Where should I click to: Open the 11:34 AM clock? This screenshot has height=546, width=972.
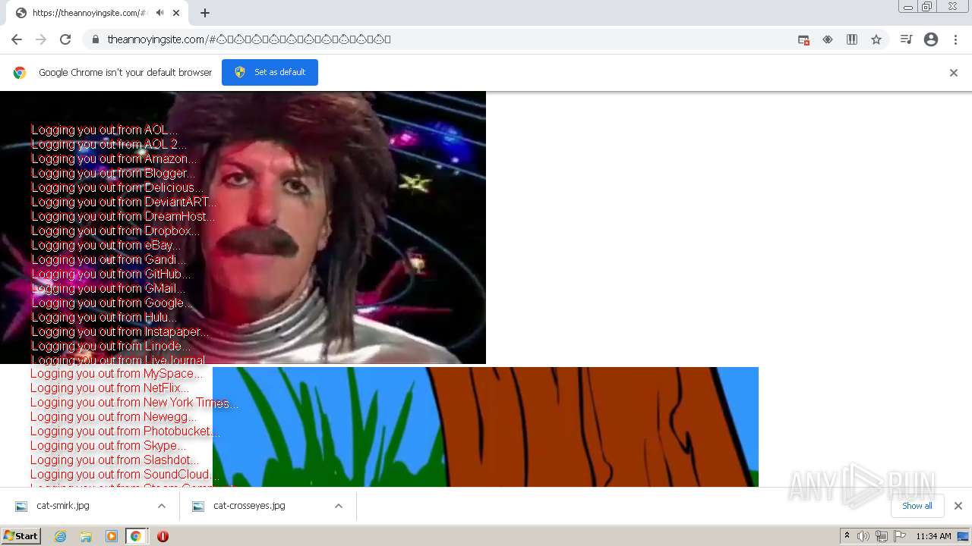click(933, 536)
